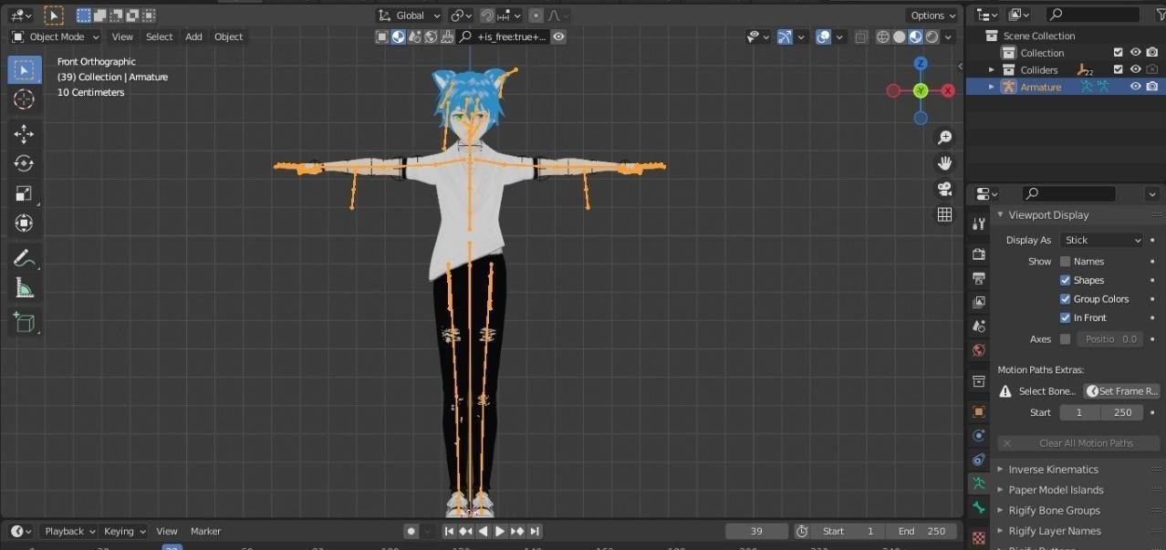Image resolution: width=1166 pixels, height=550 pixels.
Task: Click the red X axis on navigation gizmo
Action: [x=948, y=90]
